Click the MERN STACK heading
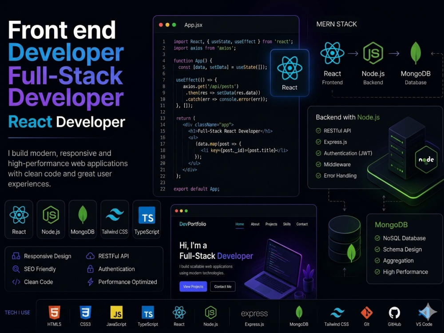The image size is (444, 333). 337,24
